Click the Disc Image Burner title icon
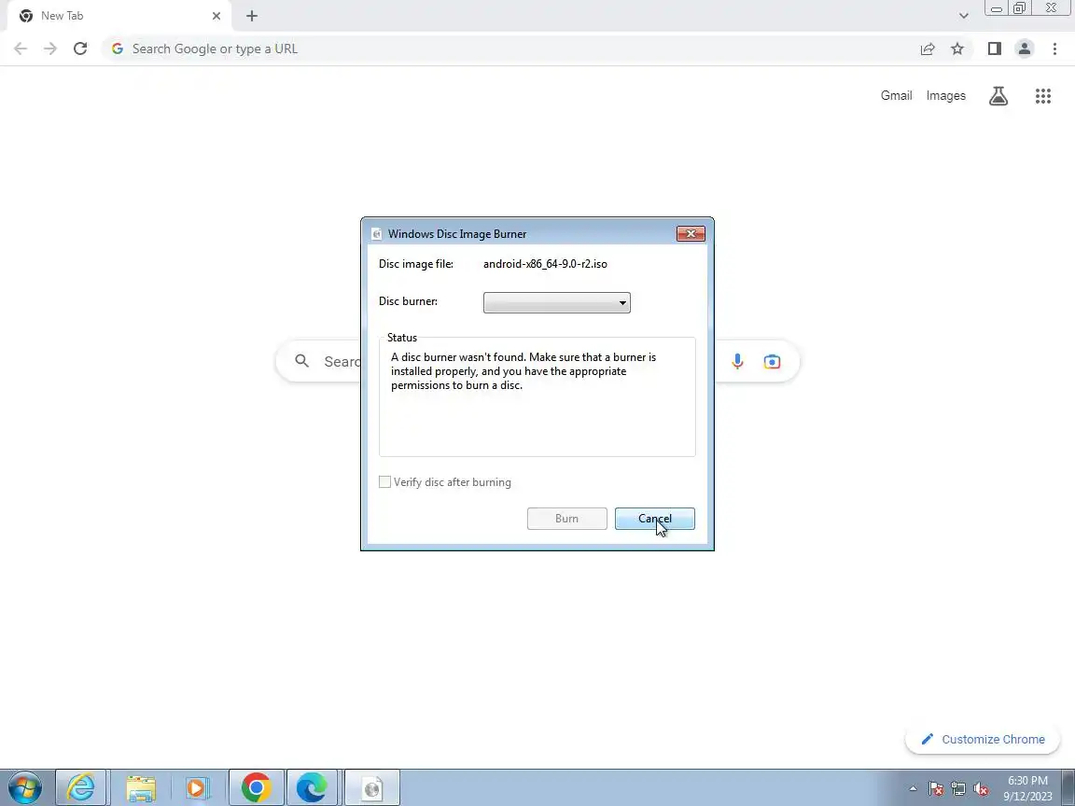Image resolution: width=1075 pixels, height=806 pixels. click(x=376, y=234)
